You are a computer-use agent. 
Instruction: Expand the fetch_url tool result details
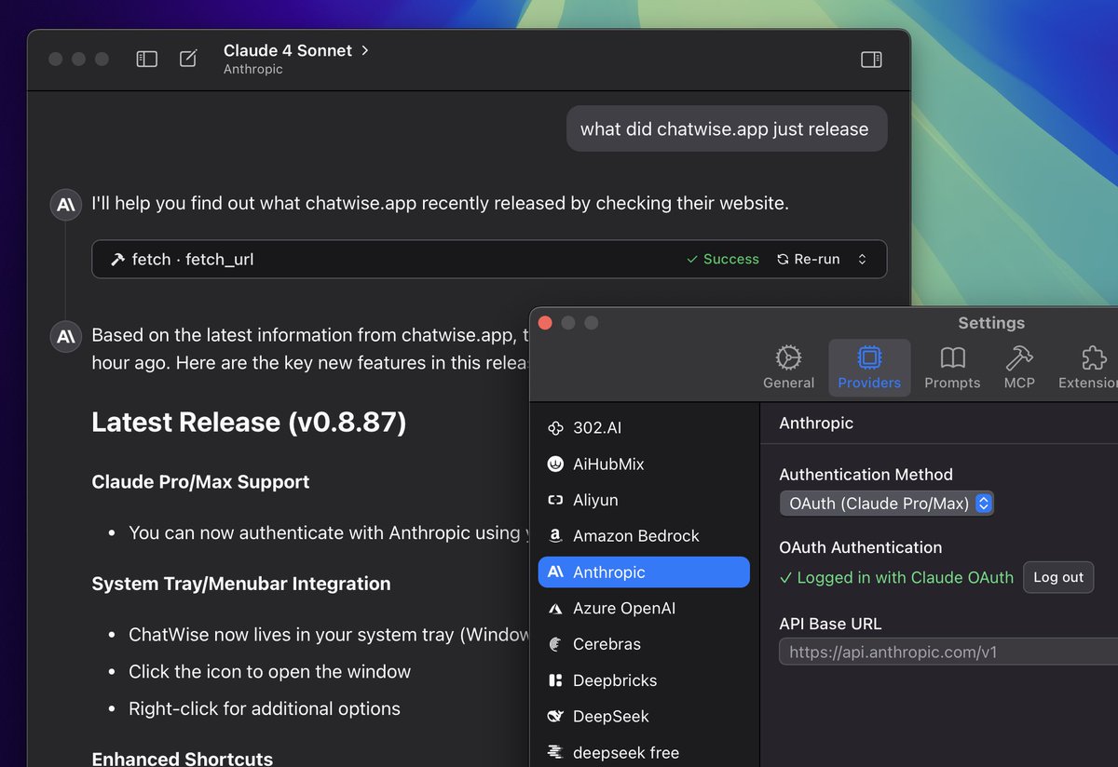pos(862,260)
